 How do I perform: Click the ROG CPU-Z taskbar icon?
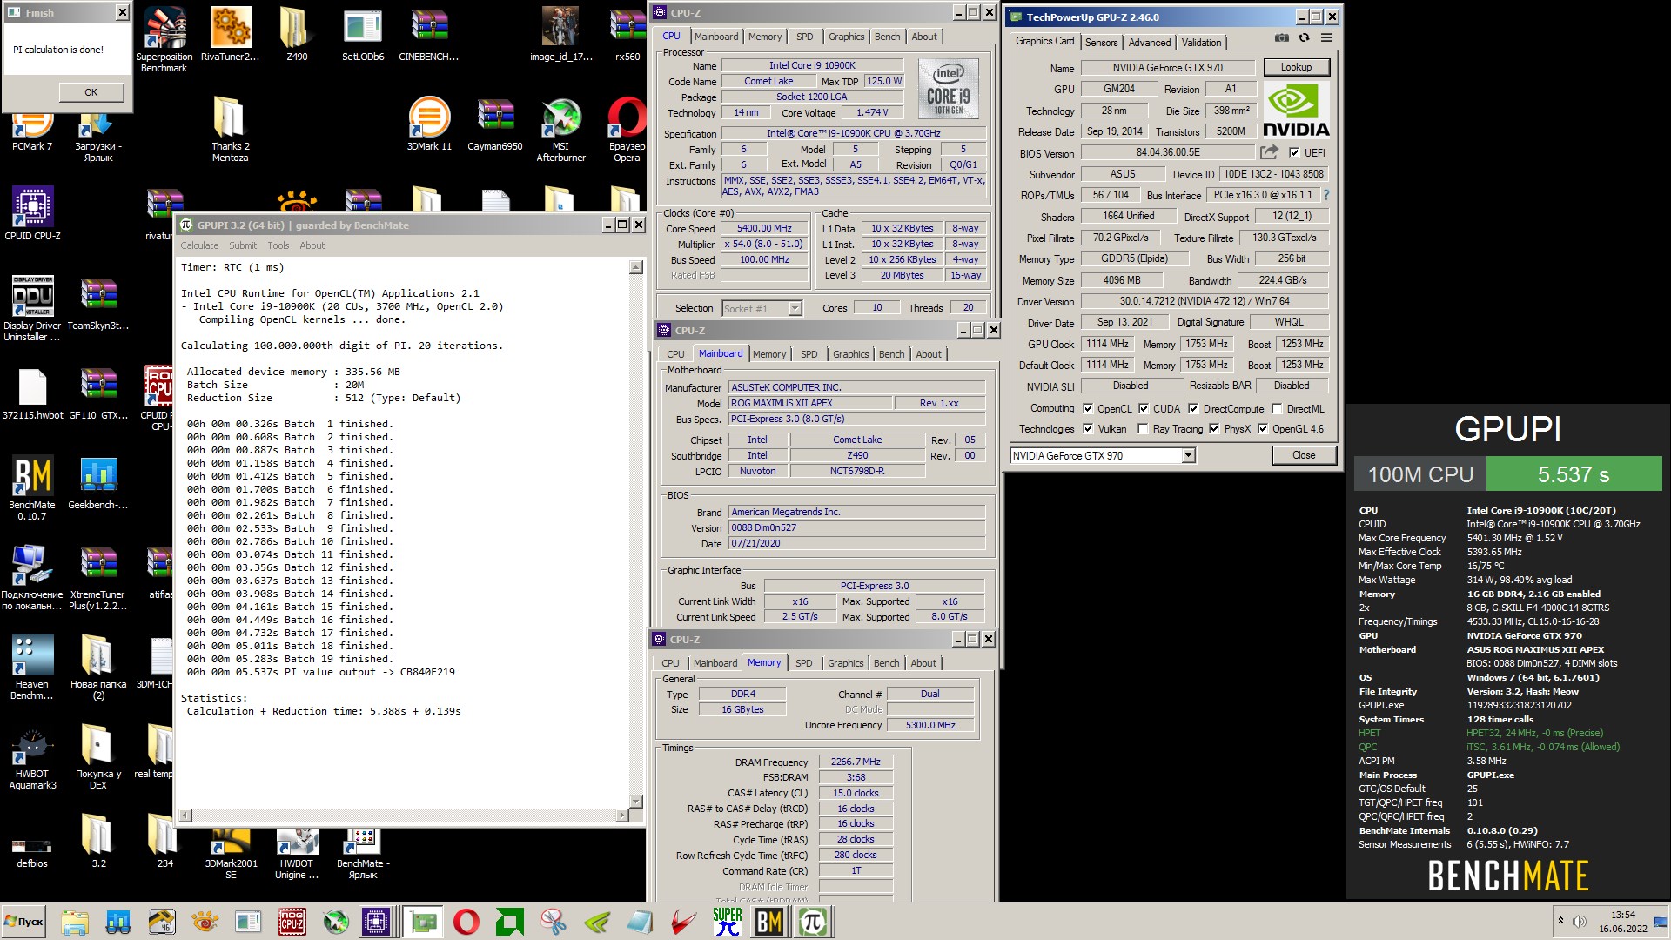[292, 922]
